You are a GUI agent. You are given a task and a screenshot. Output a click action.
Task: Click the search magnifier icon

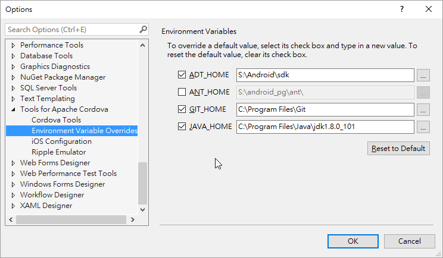(143, 29)
